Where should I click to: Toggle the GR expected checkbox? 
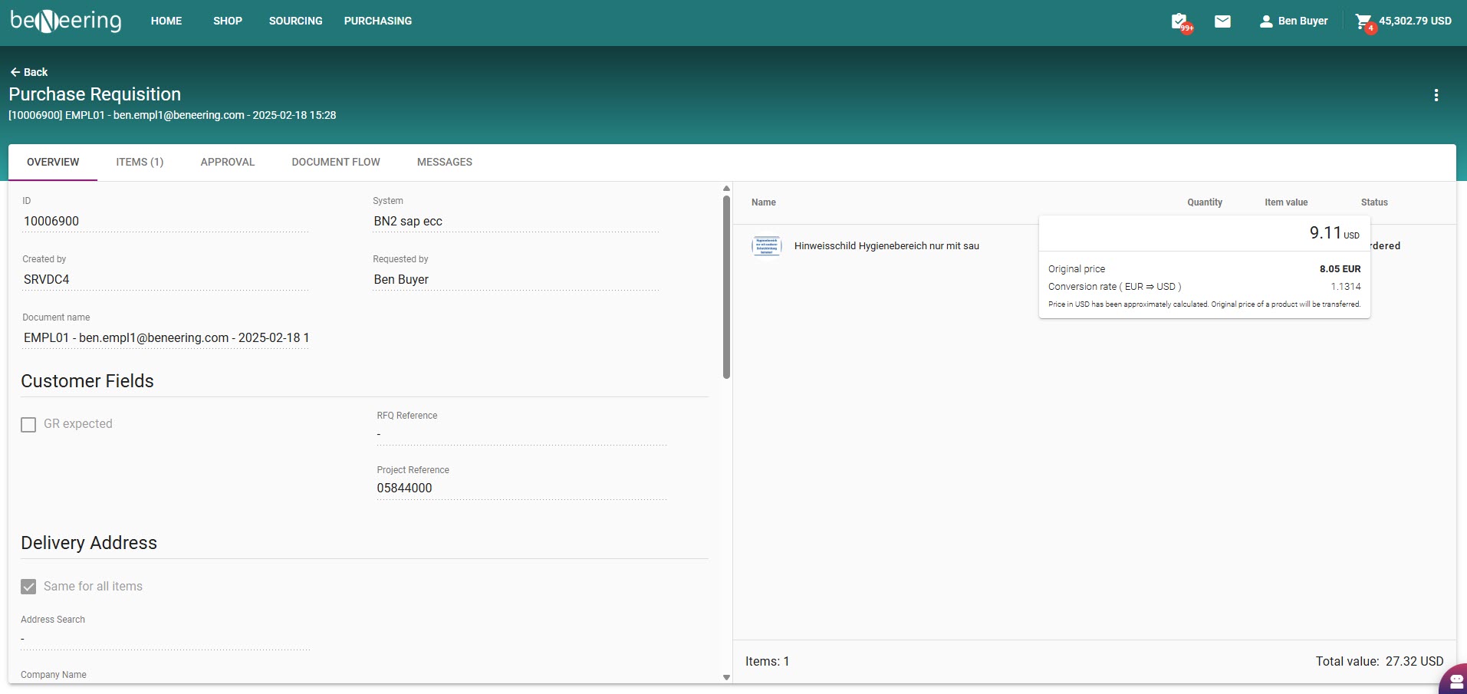point(28,425)
